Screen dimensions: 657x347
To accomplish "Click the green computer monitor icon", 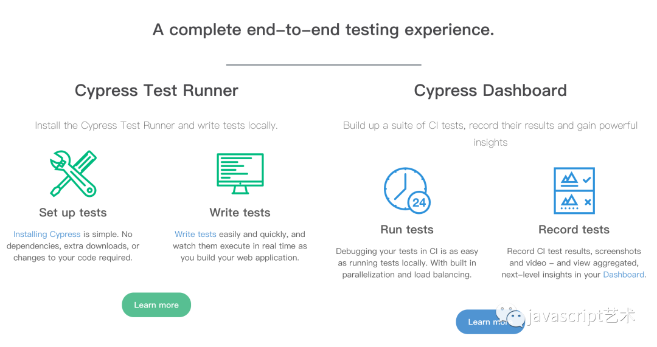I will point(240,174).
